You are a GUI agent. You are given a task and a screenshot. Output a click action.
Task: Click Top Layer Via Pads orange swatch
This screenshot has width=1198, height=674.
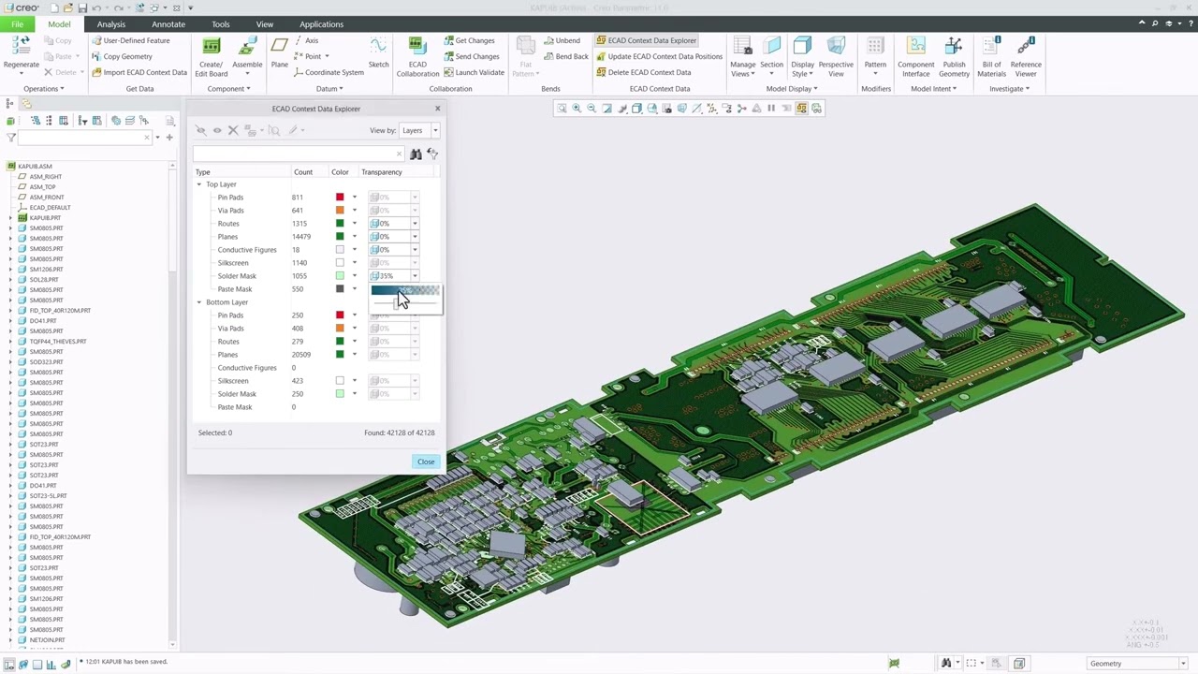(x=340, y=211)
